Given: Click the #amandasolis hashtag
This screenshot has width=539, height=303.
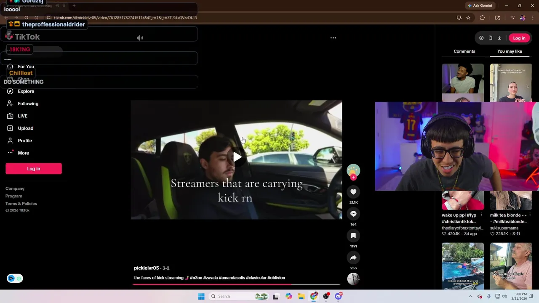Looking at the screenshot, I should click(x=232, y=278).
